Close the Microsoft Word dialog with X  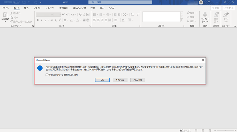point(203,60)
